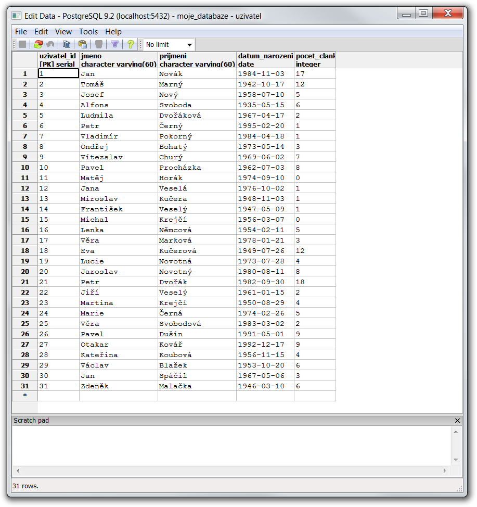Open help via the question mark icon
The width and height of the screenshot is (477, 507).
coord(131,44)
